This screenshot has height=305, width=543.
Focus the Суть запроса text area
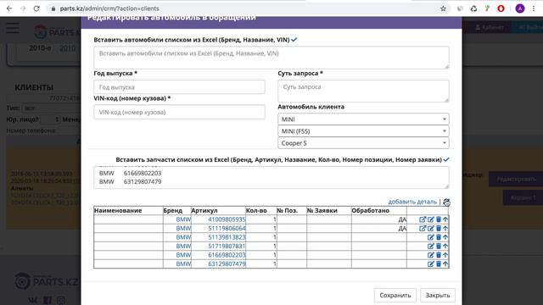(363, 91)
